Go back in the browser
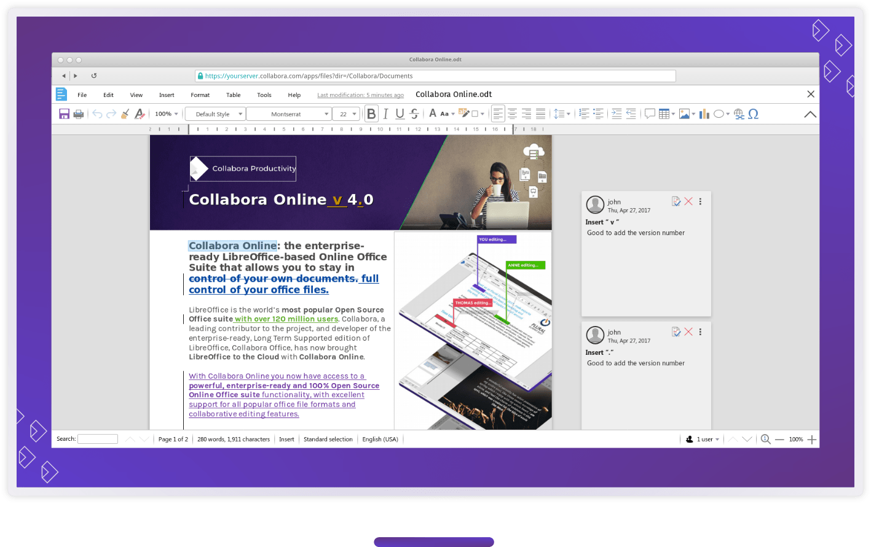This screenshot has width=871, height=547. pyautogui.click(x=63, y=76)
